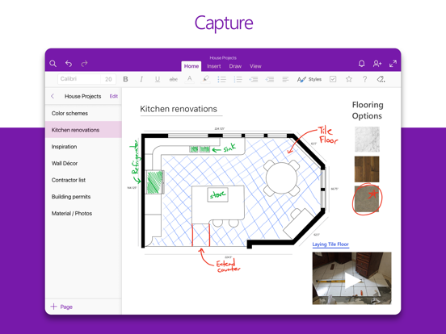The width and height of the screenshot is (446, 334).
Task: Add a new page
Action: click(61, 307)
